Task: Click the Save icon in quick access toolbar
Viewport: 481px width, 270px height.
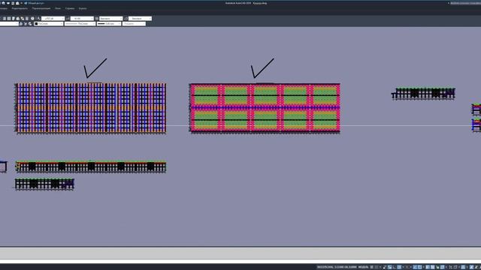Action: point(13,3)
